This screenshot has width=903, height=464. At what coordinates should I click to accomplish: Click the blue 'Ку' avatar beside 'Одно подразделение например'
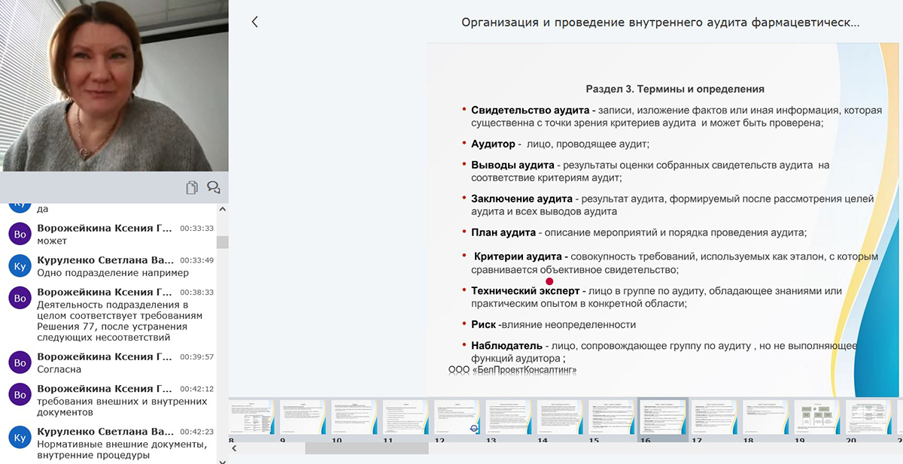(x=20, y=265)
